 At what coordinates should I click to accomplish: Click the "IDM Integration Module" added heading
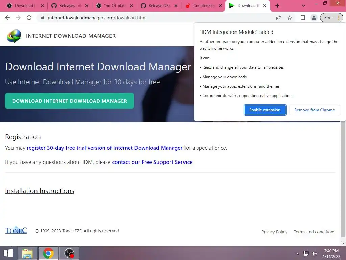(x=236, y=32)
